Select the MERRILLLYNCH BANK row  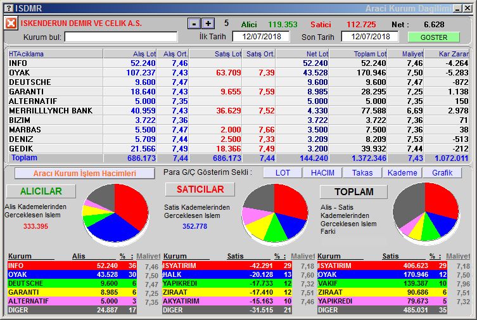[238, 110]
